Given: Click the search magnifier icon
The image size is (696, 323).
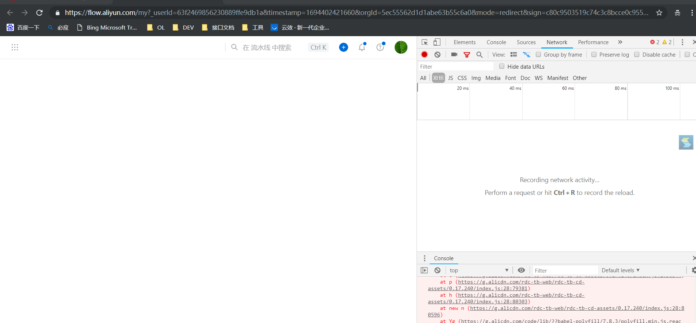Looking at the screenshot, I should point(234,47).
